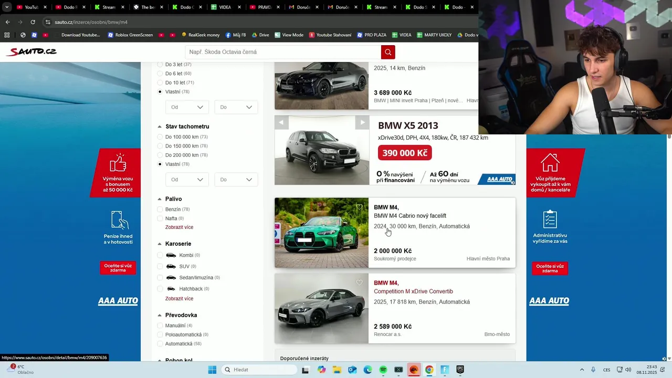The height and width of the screenshot is (378, 672).
Task: Open Microsoft Edge from the taskbar
Action: coord(367,370)
